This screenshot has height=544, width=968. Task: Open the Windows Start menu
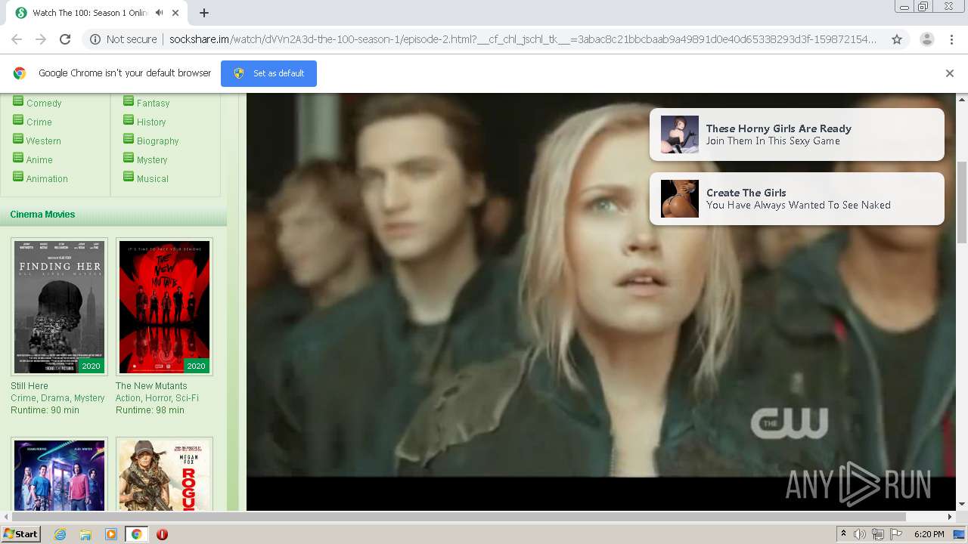[x=21, y=533]
